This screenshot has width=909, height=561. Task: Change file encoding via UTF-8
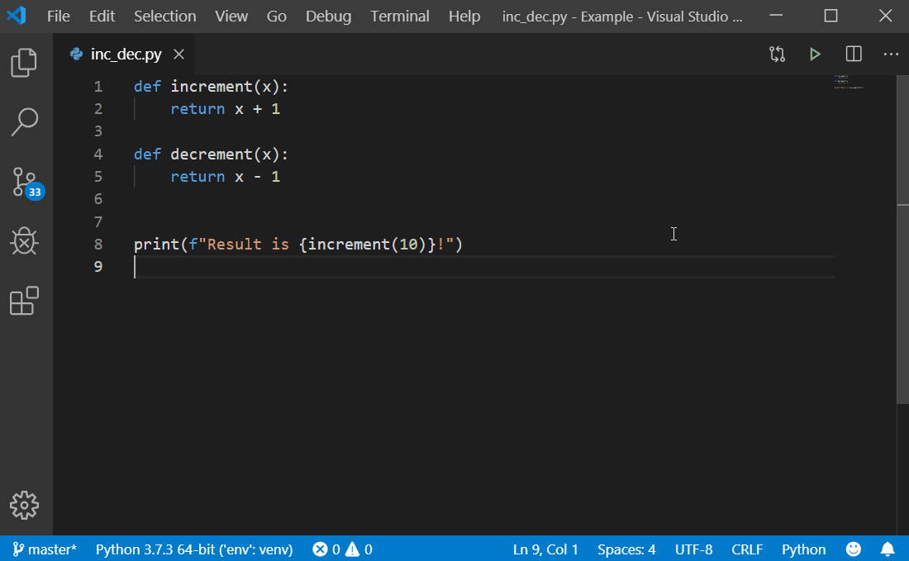[x=693, y=549]
